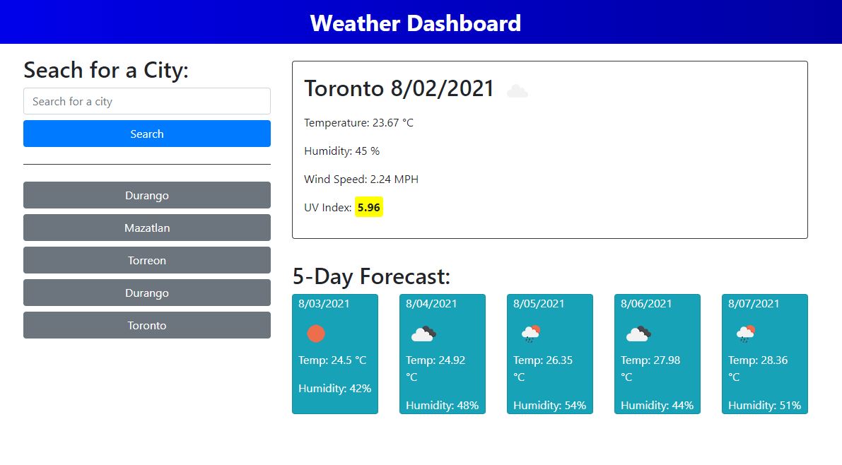This screenshot has height=465, width=842.
Task: Click Temp: 24.92 °C in forecast
Action: coord(435,368)
